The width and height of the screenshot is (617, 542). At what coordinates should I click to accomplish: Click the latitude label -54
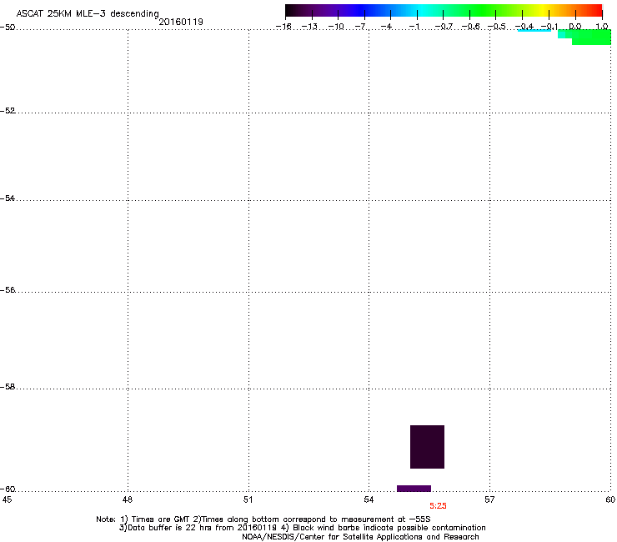(x=8, y=198)
